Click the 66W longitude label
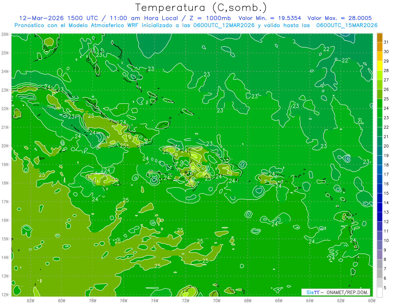 pyautogui.click(x=279, y=300)
